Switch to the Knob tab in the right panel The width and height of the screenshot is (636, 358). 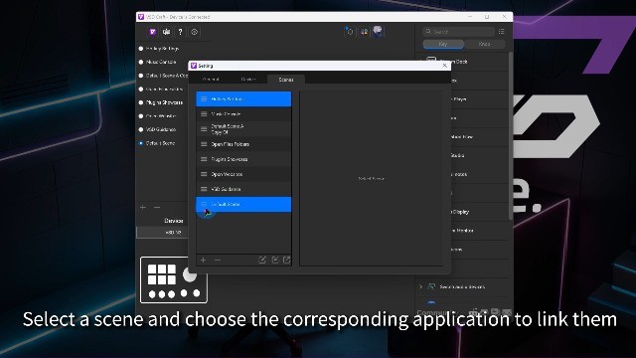tap(485, 44)
